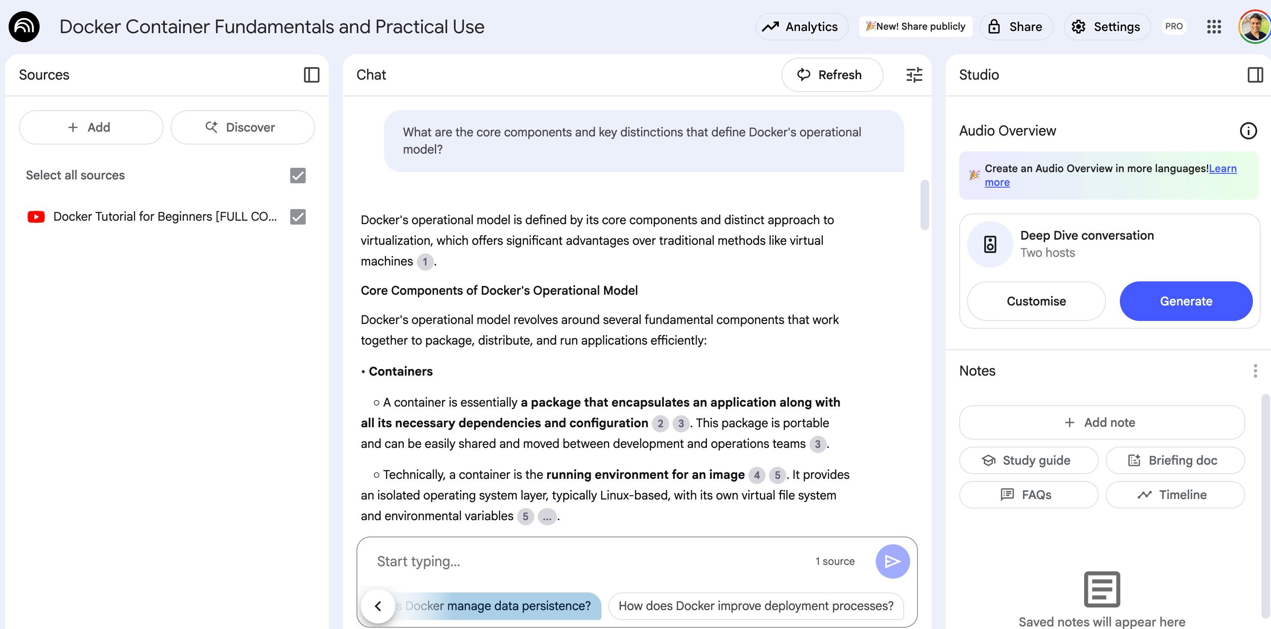Click the '1 source' indicator
1271x629 pixels.
pos(835,561)
